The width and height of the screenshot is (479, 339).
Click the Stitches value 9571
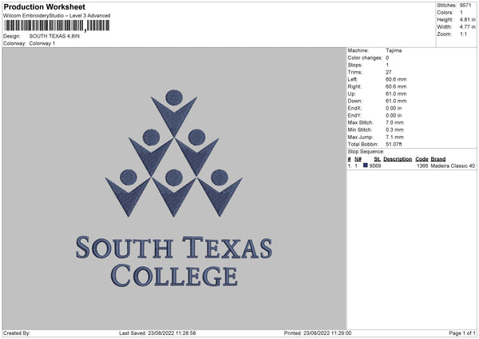tap(466, 6)
